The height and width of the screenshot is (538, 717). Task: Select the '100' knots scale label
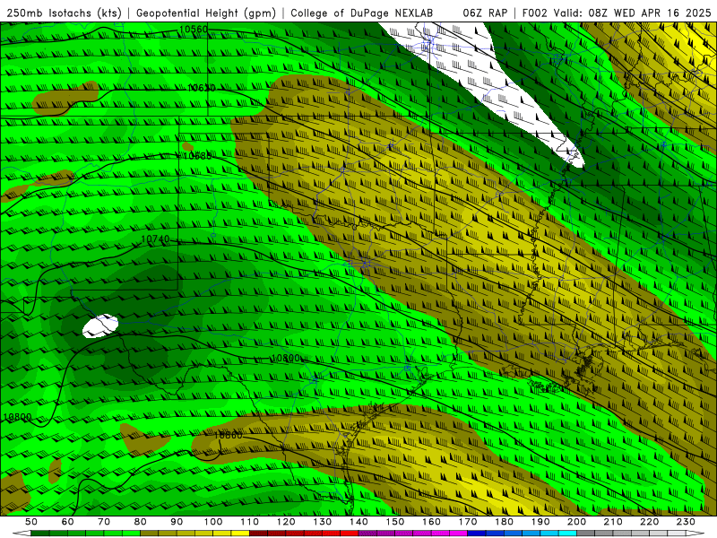[x=213, y=522]
